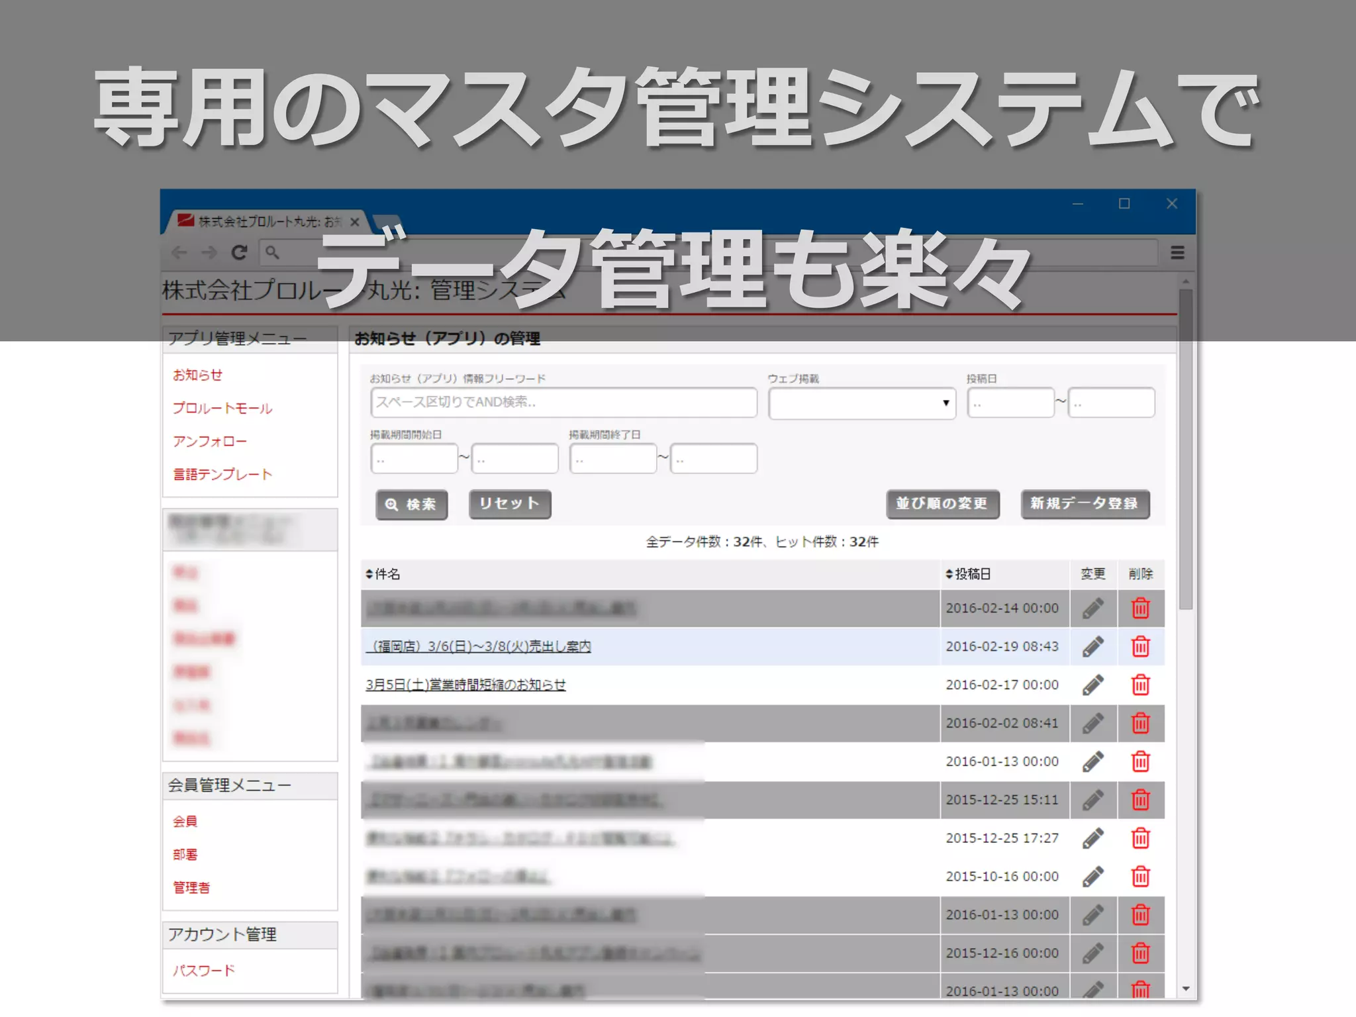Click the page vertical scrollbar thumb
The image size is (1356, 1017).
point(1186,449)
